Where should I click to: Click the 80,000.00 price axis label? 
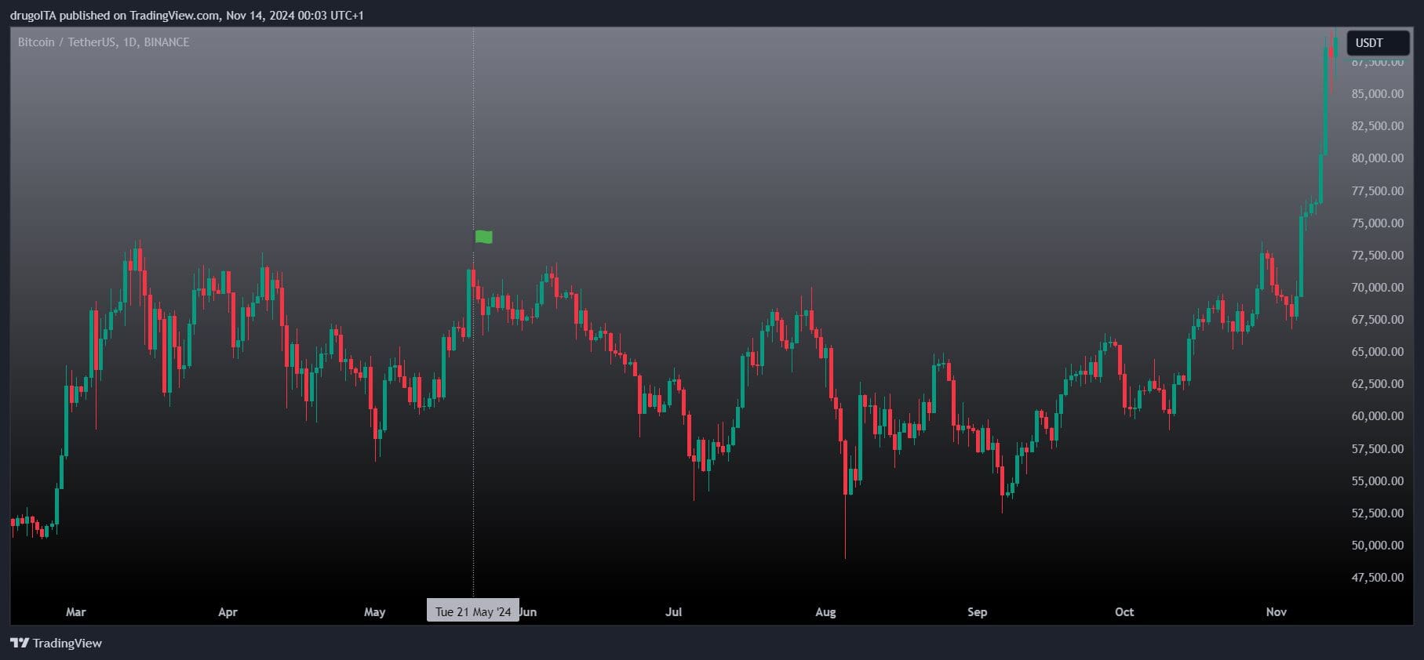click(x=1377, y=158)
